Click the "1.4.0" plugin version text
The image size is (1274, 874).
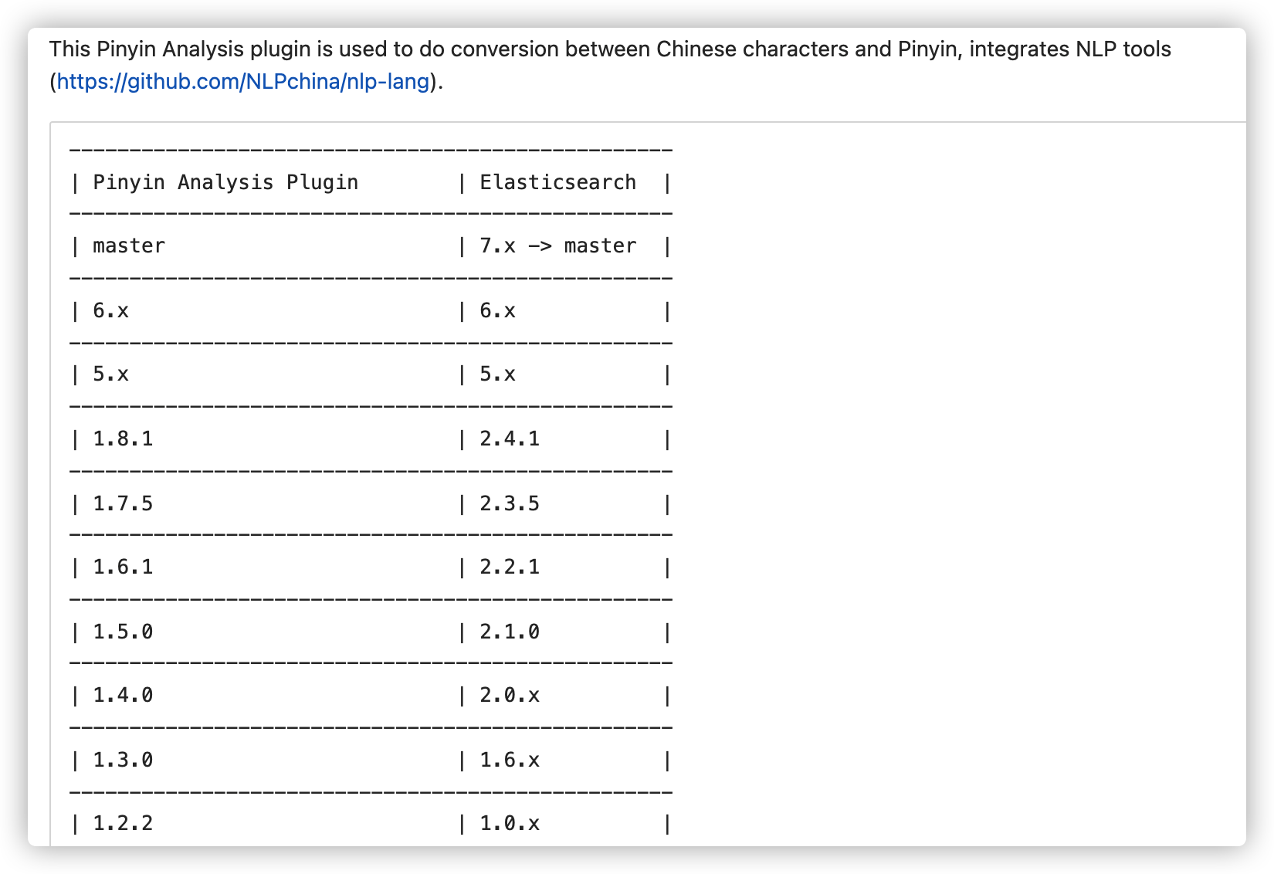point(123,696)
